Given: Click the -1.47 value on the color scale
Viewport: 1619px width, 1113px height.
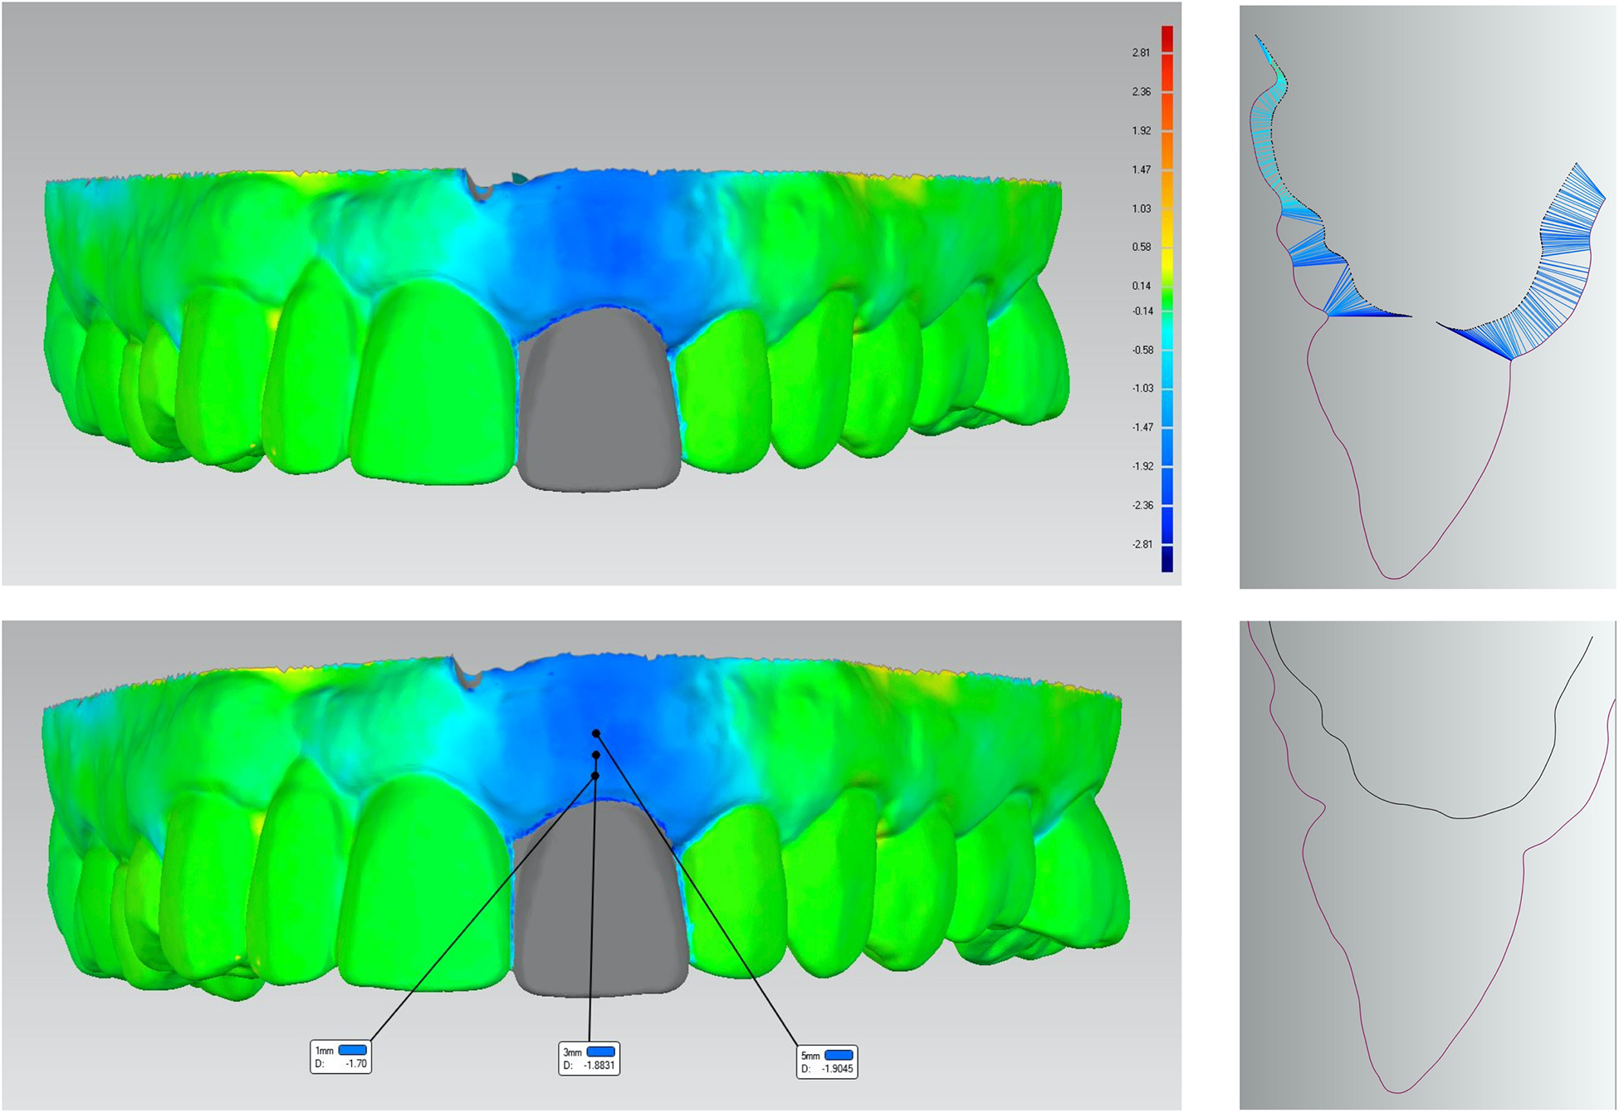Looking at the screenshot, I should click(x=1143, y=428).
